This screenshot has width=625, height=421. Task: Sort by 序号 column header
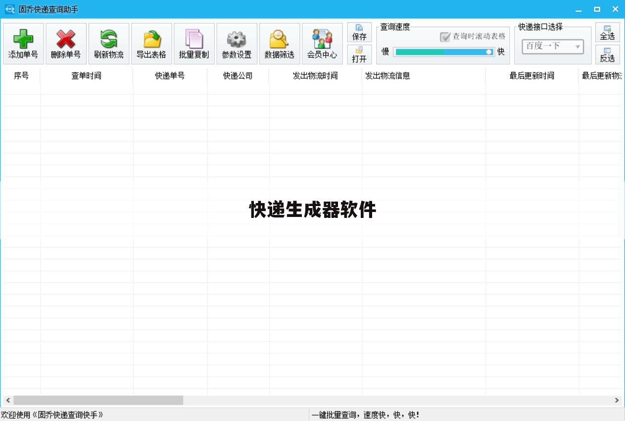tap(21, 76)
